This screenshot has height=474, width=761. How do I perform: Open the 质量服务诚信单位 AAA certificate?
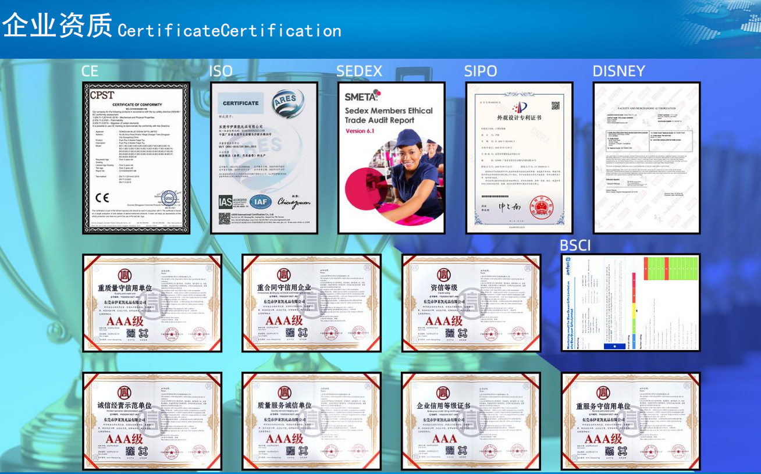312,421
